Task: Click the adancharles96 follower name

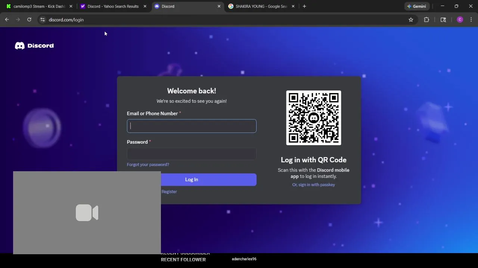Action: click(244, 259)
